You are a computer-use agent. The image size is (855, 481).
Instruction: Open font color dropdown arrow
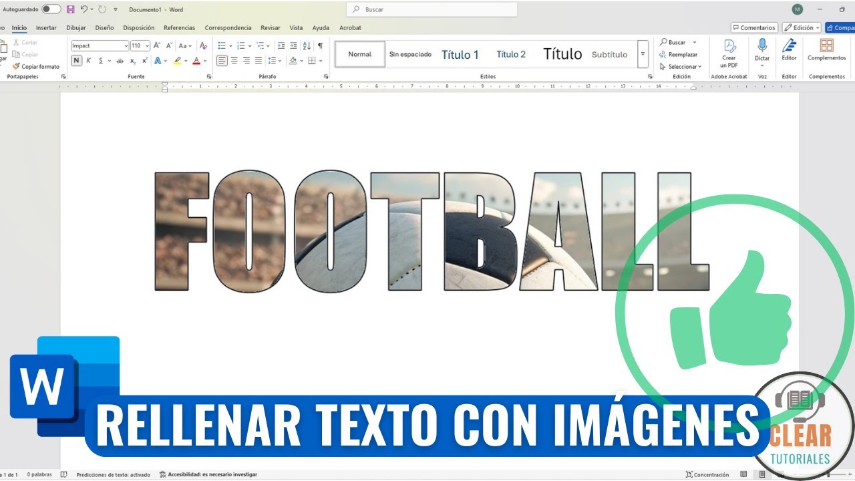(204, 61)
